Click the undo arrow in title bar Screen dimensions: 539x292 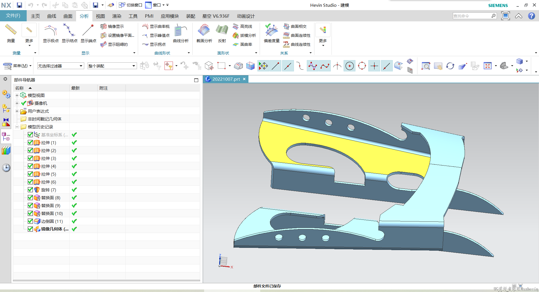31,5
